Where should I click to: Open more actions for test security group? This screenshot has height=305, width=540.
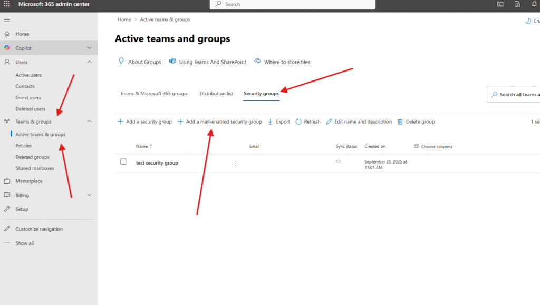tap(236, 164)
